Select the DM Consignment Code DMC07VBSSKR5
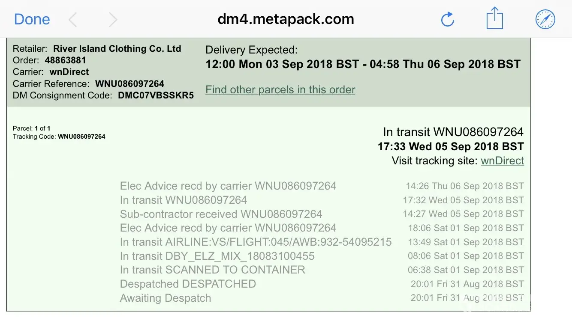 pyautogui.click(x=156, y=95)
